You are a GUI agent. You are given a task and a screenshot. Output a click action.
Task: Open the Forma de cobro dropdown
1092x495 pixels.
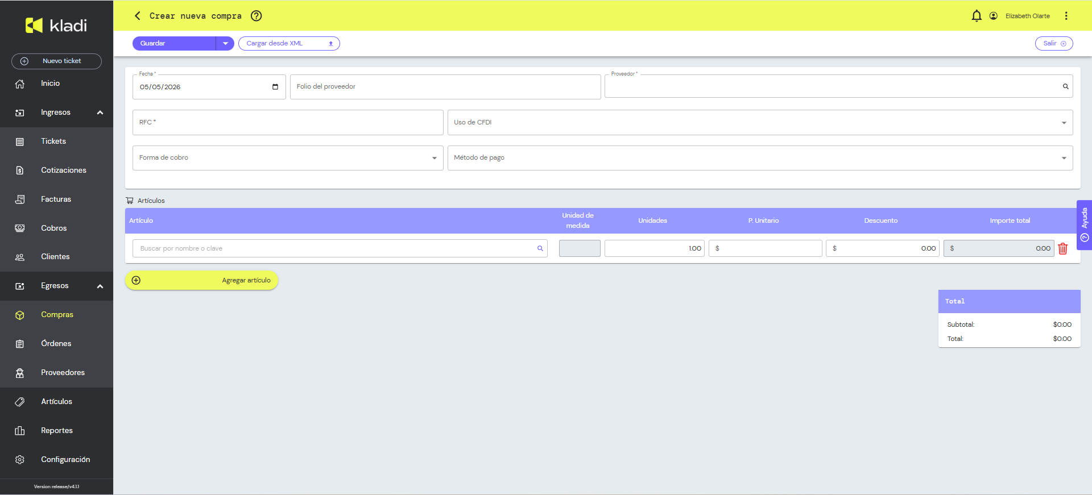[x=288, y=158]
